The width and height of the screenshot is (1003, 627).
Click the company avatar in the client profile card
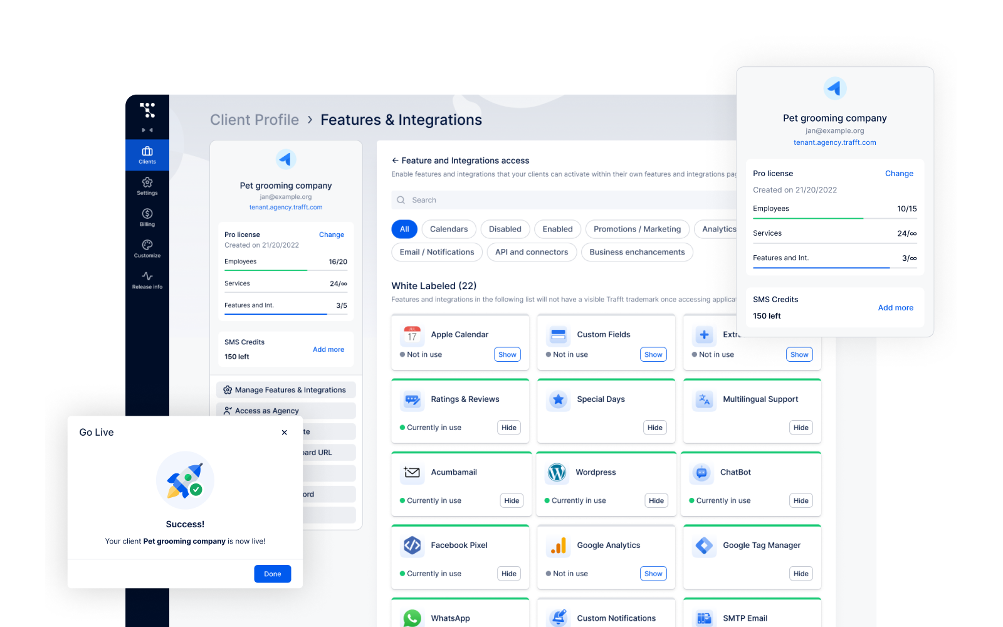[x=286, y=159]
